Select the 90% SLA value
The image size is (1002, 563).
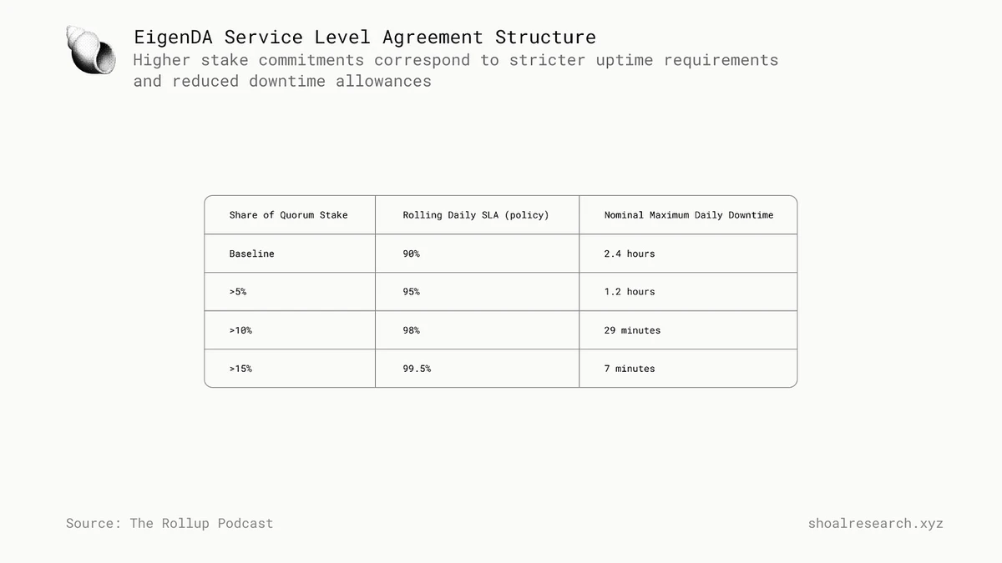411,254
